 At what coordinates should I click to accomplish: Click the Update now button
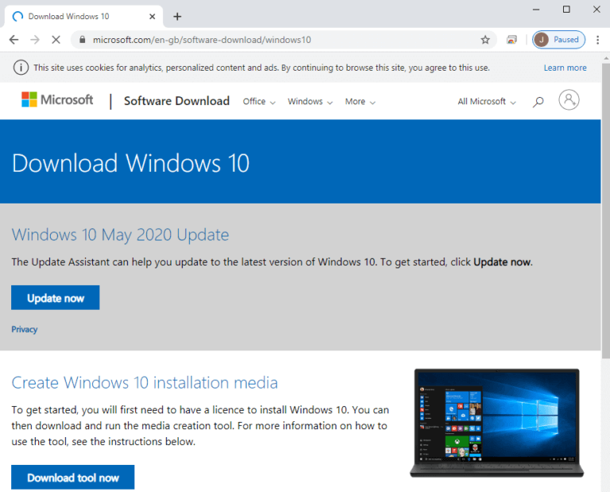56,298
